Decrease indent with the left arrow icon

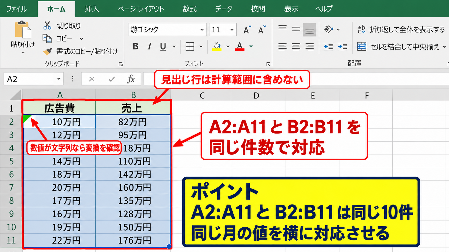coord(328,47)
